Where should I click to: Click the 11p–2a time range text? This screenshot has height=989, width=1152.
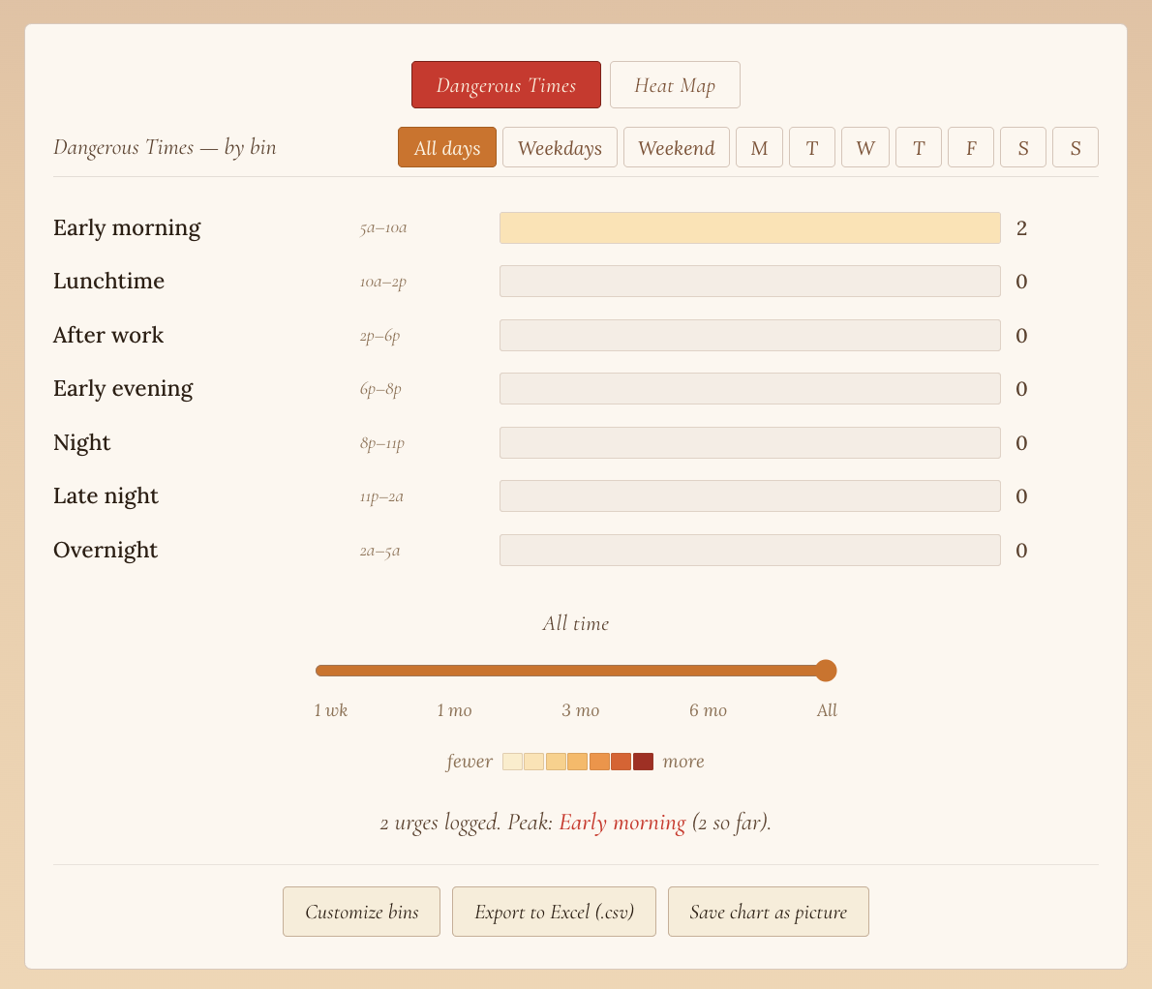[x=381, y=497]
